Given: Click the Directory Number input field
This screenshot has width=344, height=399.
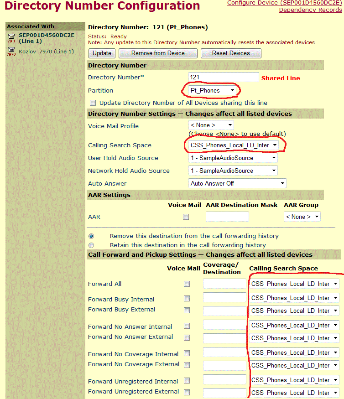Looking at the screenshot, I should point(224,78).
